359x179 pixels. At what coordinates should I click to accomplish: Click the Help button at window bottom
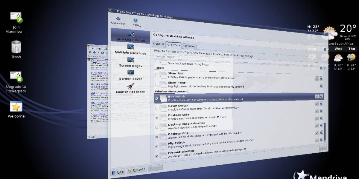(118, 172)
